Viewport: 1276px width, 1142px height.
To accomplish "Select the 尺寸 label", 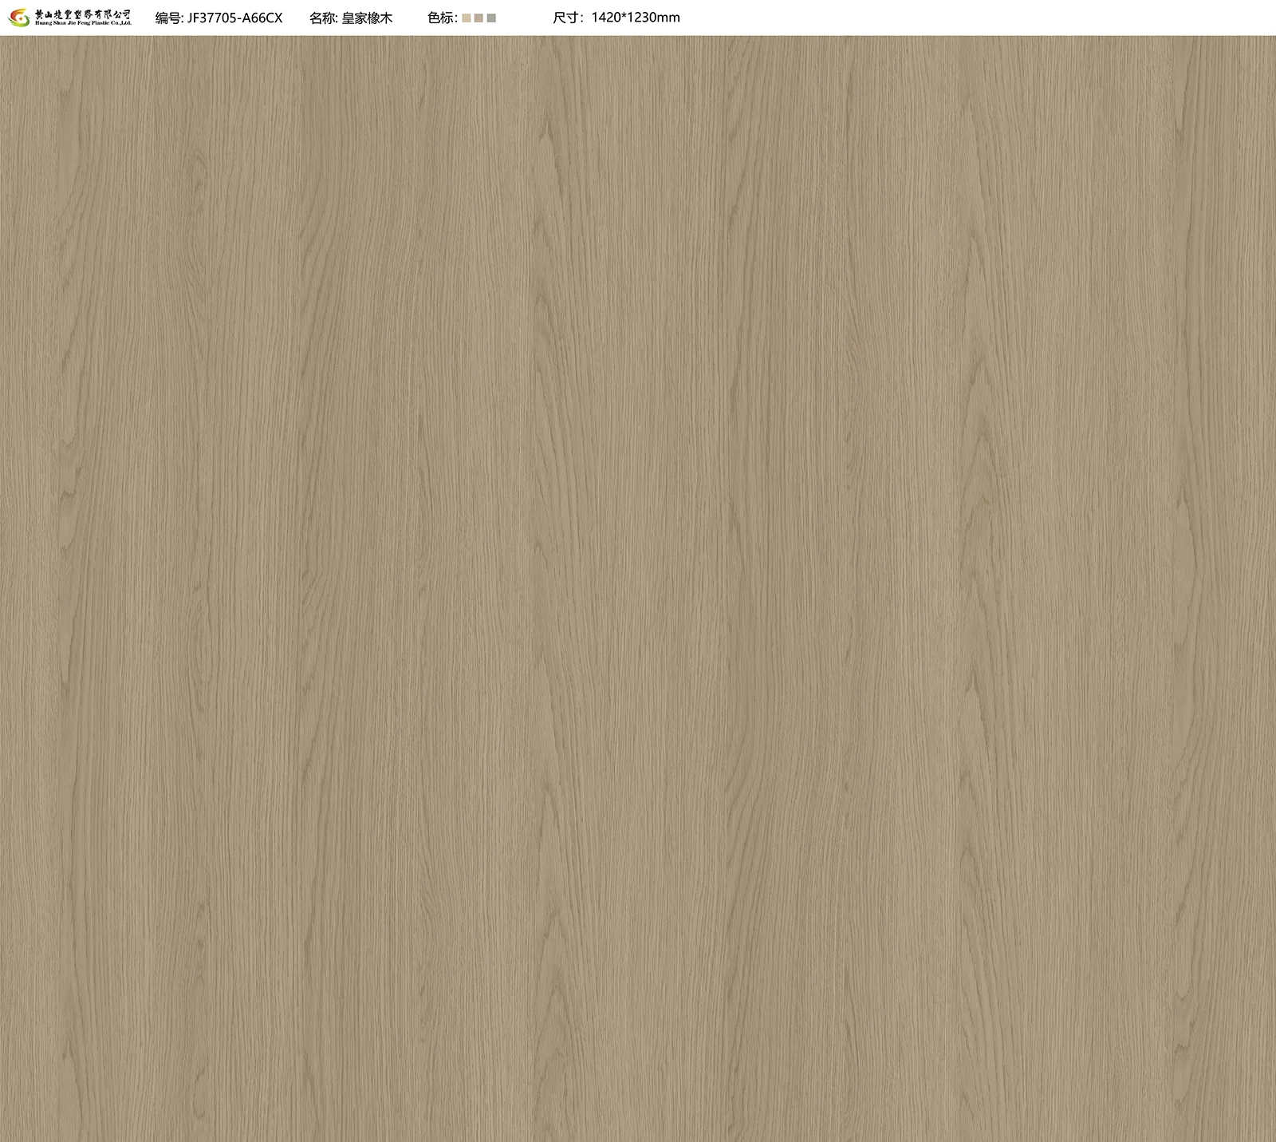I will (567, 18).
